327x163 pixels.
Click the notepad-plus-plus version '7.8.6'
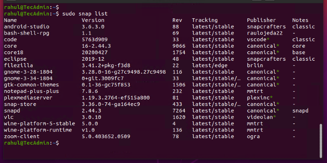(90, 91)
